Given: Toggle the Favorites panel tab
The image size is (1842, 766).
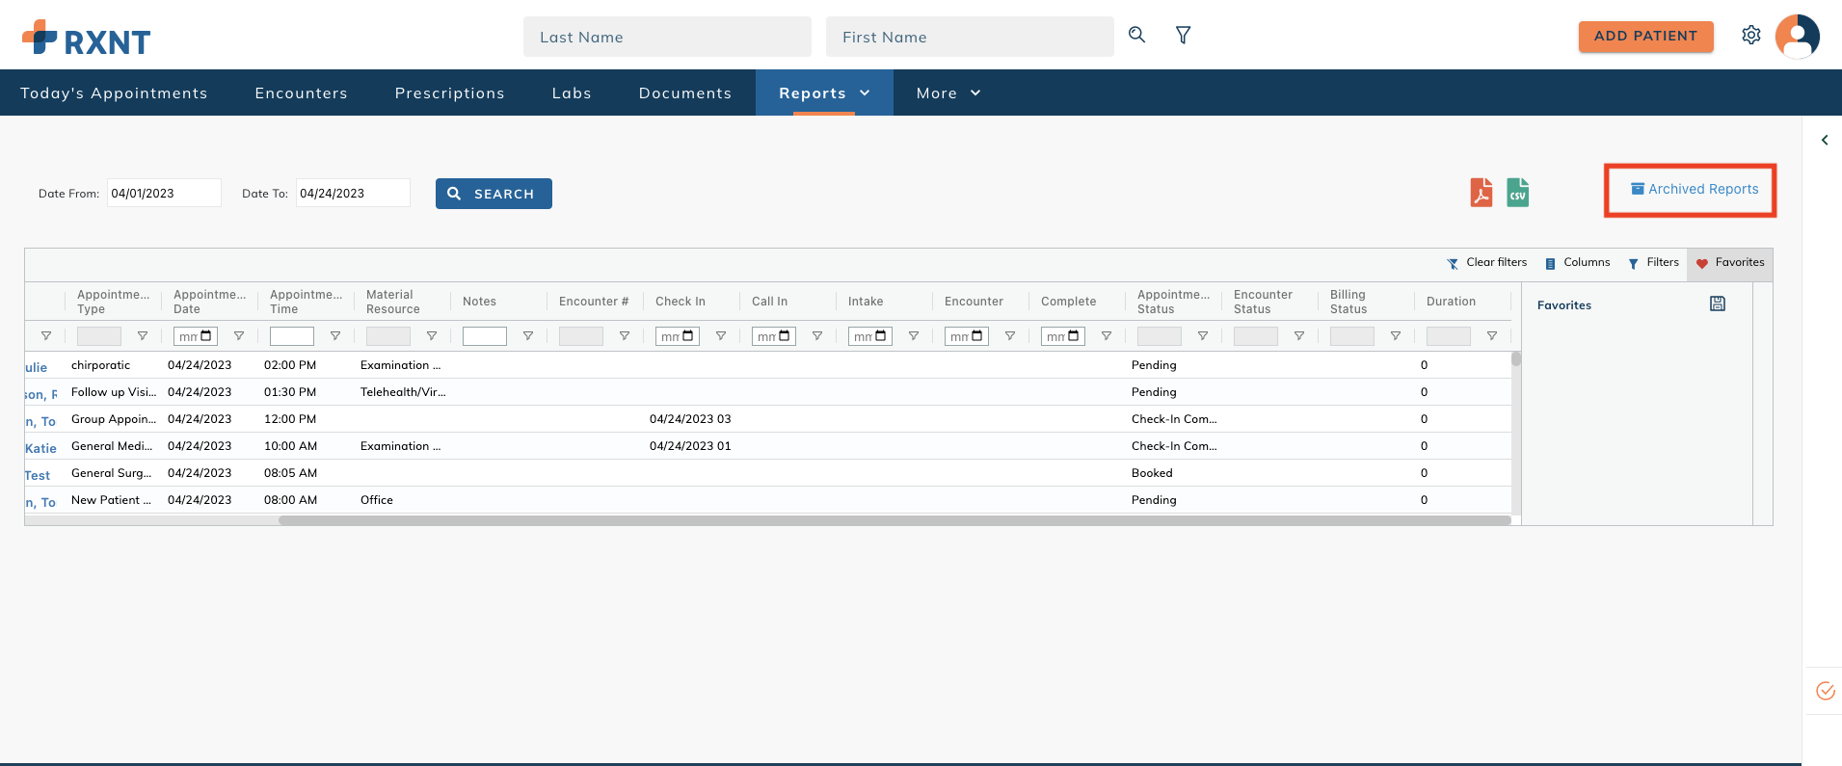Looking at the screenshot, I should [1730, 263].
